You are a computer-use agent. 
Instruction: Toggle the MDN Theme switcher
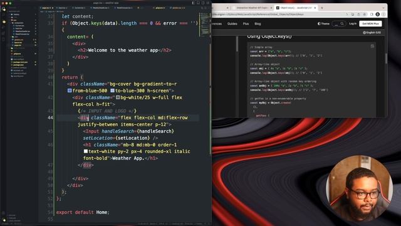click(323, 24)
